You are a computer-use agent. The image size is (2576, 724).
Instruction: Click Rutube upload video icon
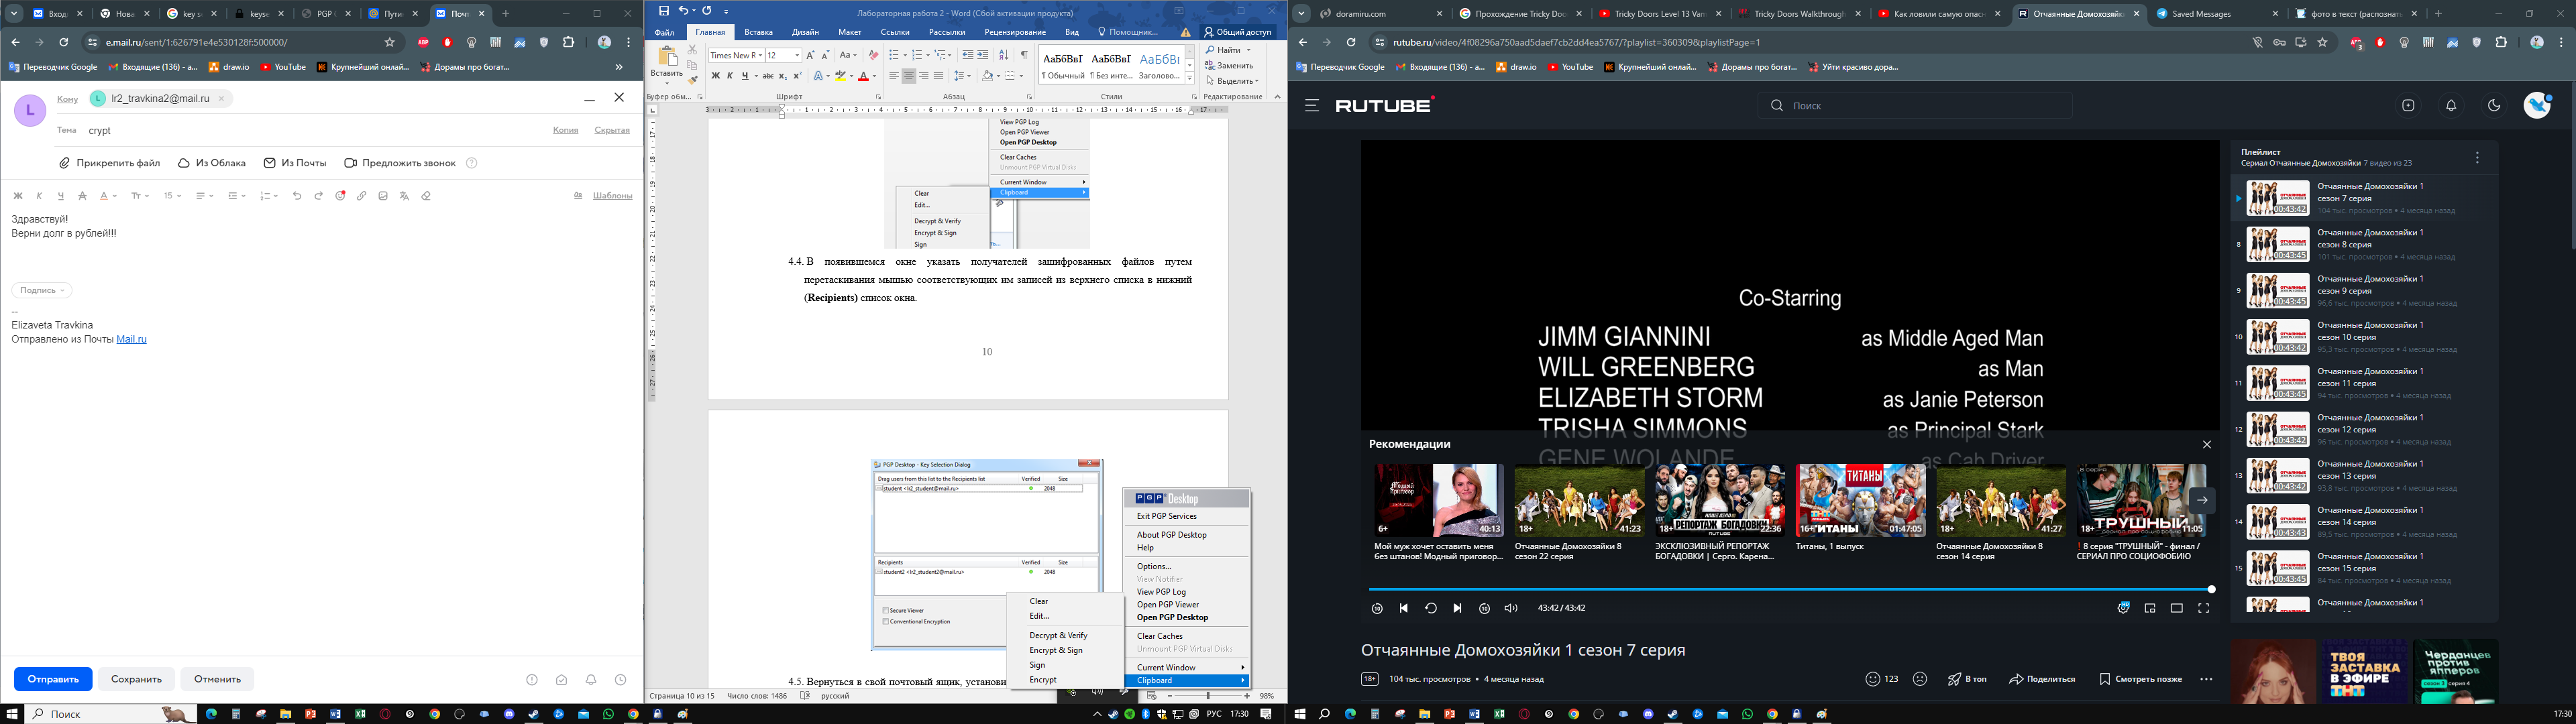(2408, 105)
